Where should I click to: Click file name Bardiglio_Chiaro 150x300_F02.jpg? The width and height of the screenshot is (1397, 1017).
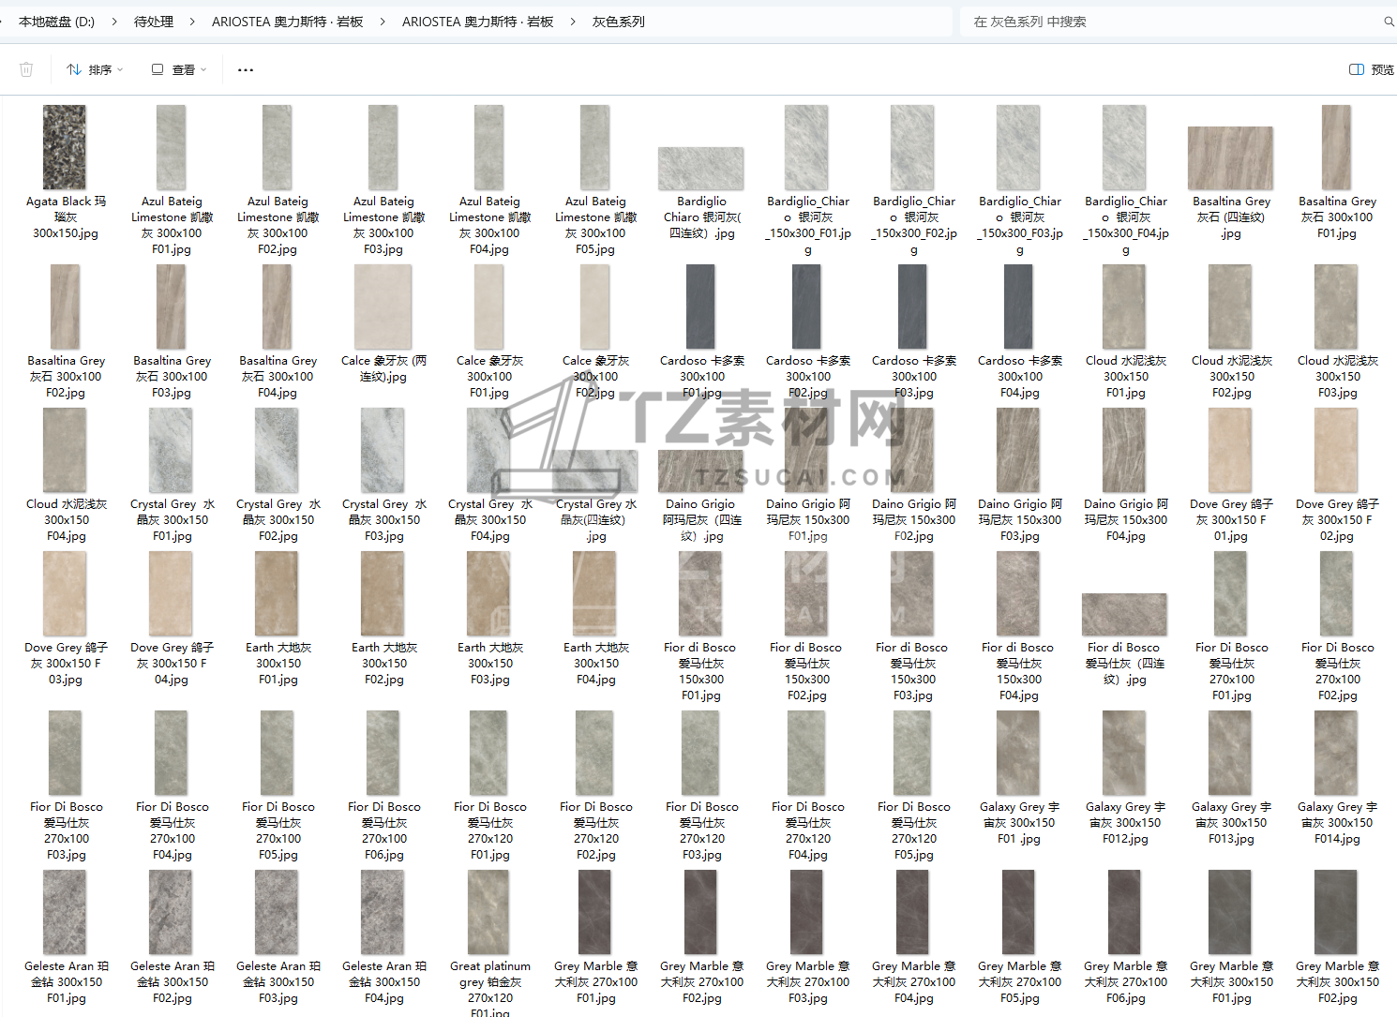914,225
